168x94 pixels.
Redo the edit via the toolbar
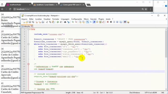tap(61, 22)
